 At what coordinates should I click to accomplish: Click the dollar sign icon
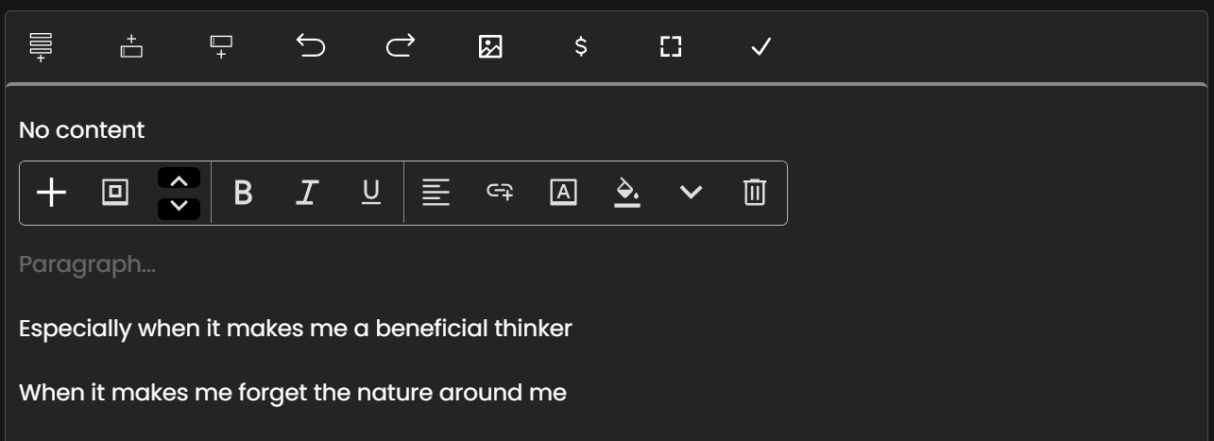pos(581,46)
